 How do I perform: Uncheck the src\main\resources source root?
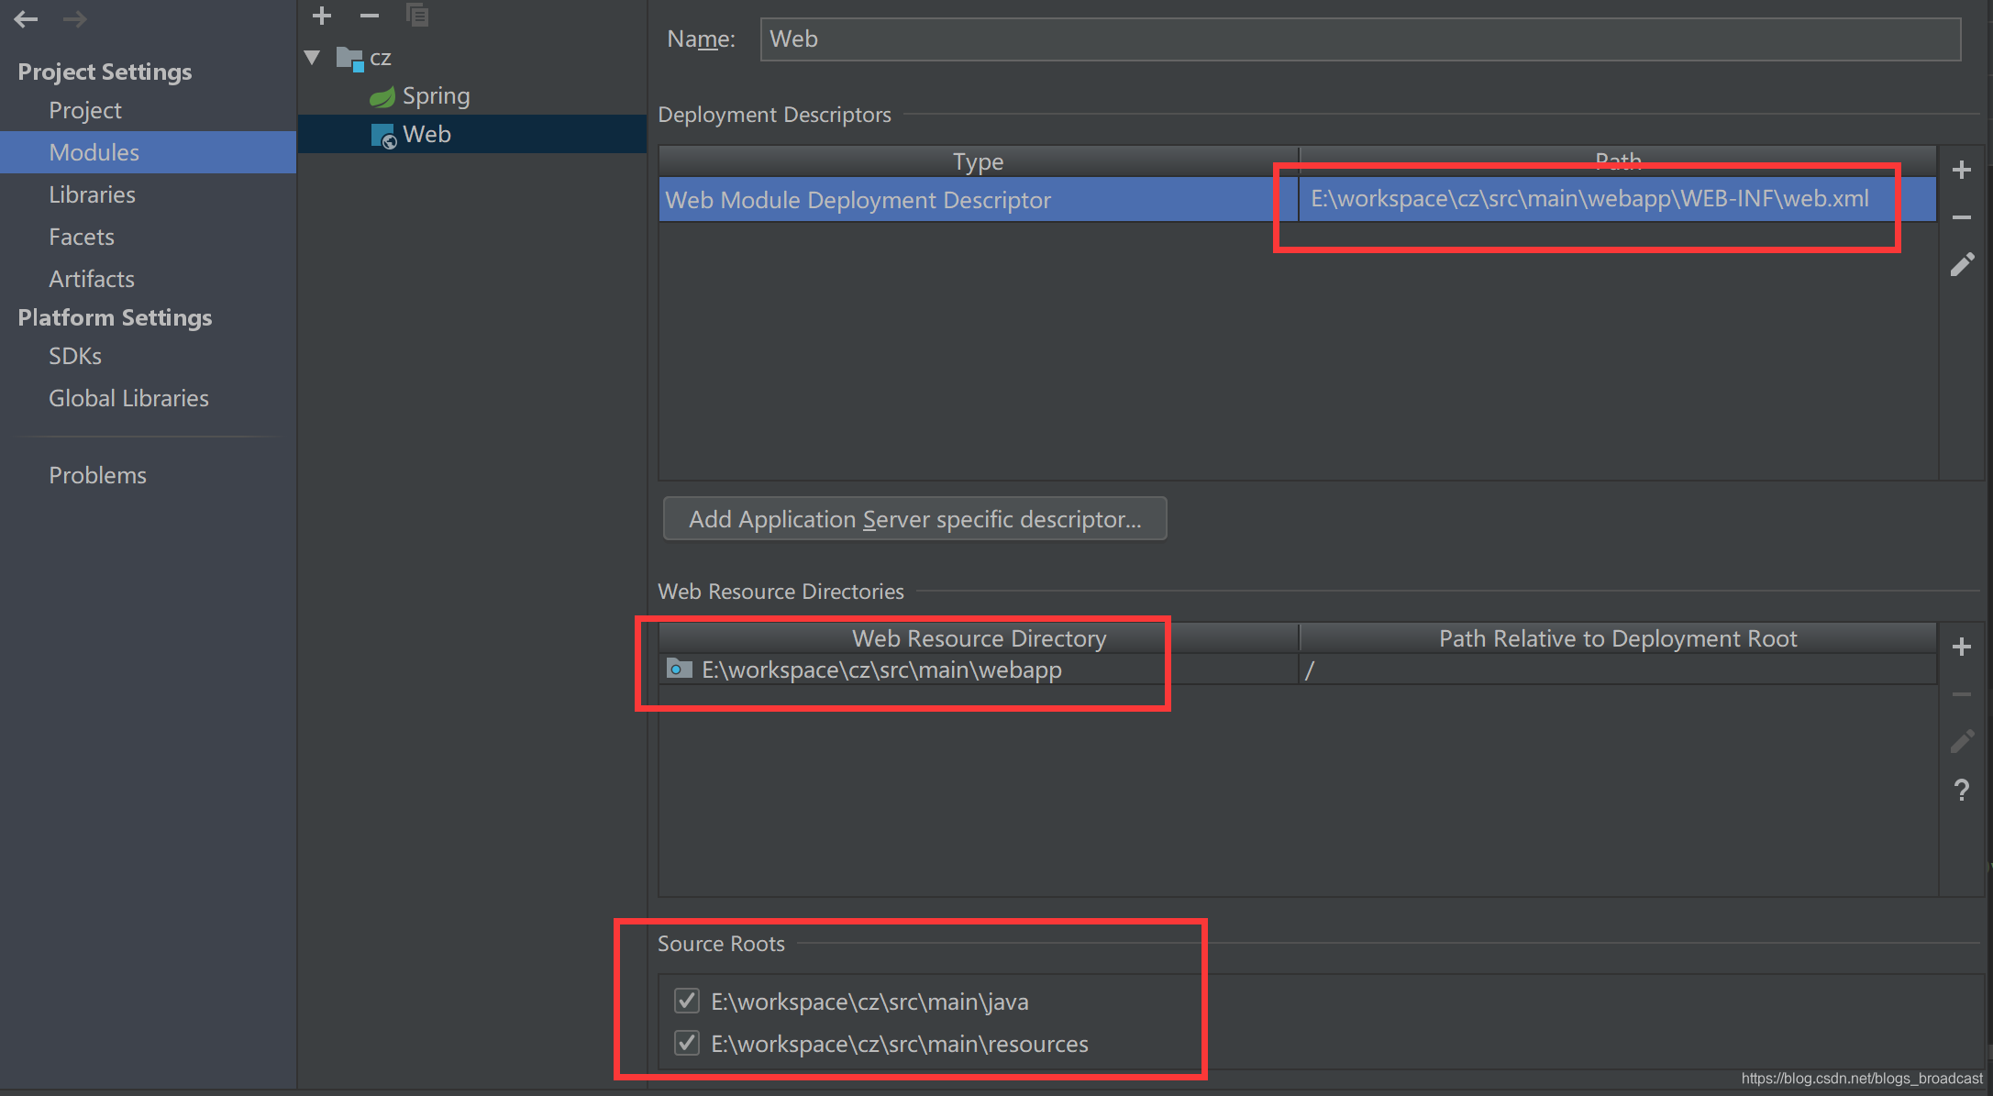coord(687,1043)
